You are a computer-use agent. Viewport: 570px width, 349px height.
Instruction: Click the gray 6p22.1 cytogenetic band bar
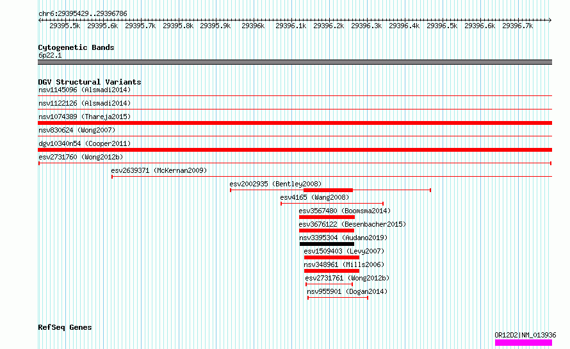(295, 62)
